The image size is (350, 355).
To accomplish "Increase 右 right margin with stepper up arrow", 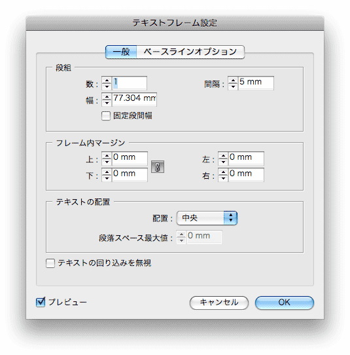I will [223, 172].
